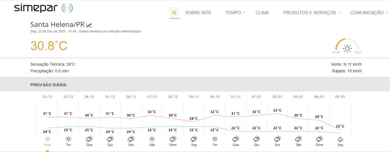Viewport: 390px width, 152px height.
Task: Click the 29°C maximum on 04/01
Action: [x=319, y=117]
